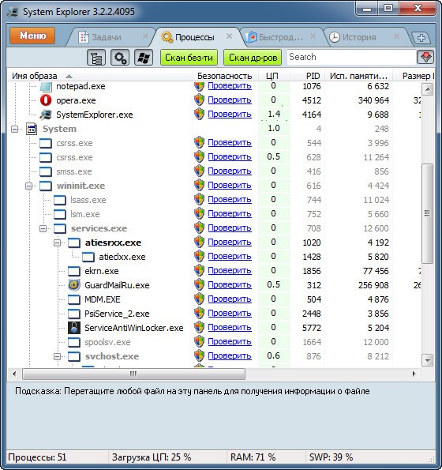Collapse the wininit.exe tree node

[x=28, y=186]
